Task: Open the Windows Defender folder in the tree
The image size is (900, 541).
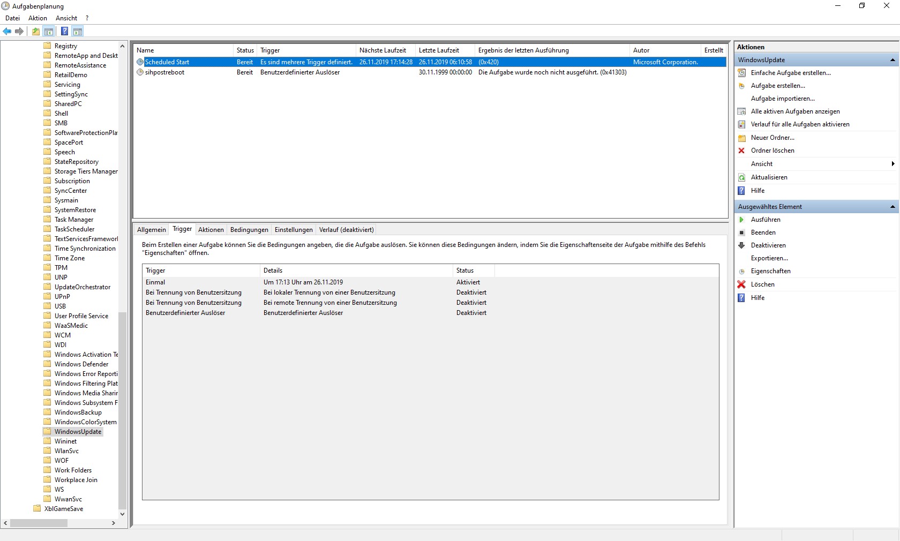Action: pos(81,364)
